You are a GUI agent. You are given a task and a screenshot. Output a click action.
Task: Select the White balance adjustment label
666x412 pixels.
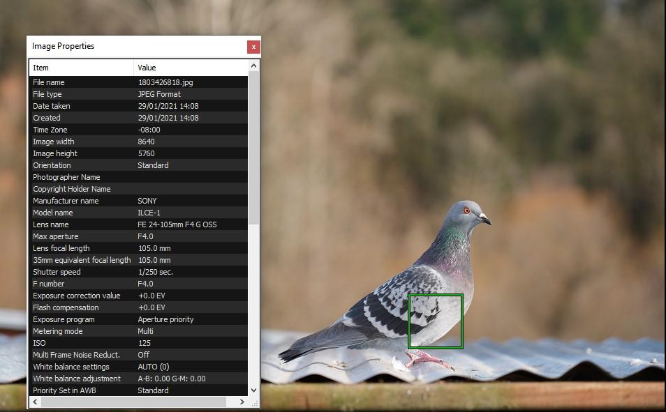coord(77,379)
